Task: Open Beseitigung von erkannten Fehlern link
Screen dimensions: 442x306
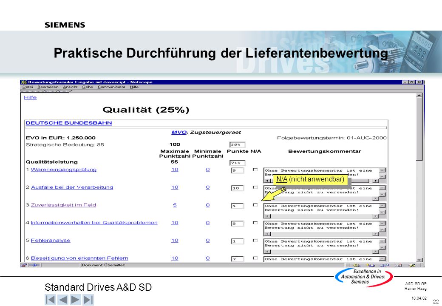Action: coord(79,258)
